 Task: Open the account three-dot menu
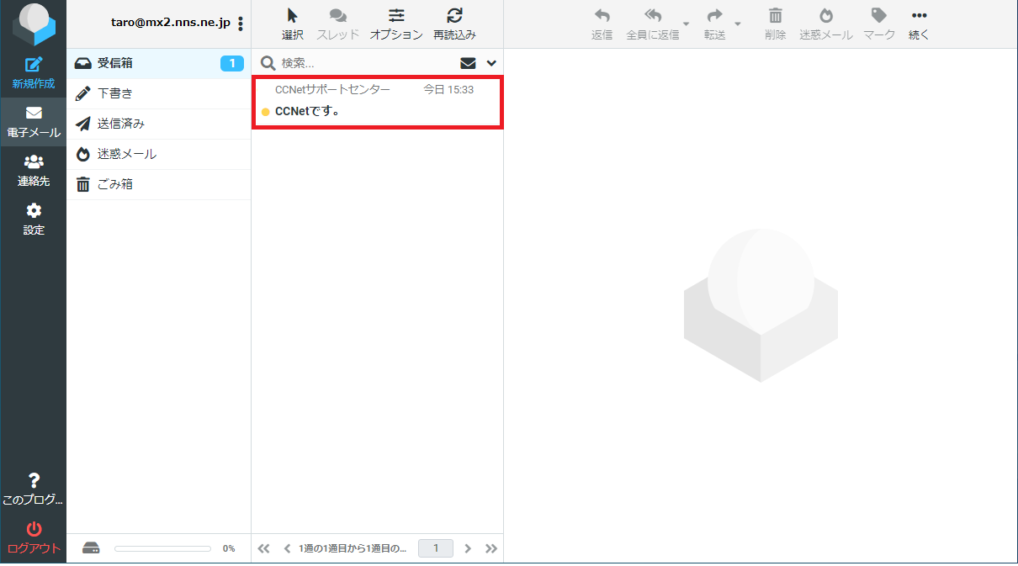point(241,24)
